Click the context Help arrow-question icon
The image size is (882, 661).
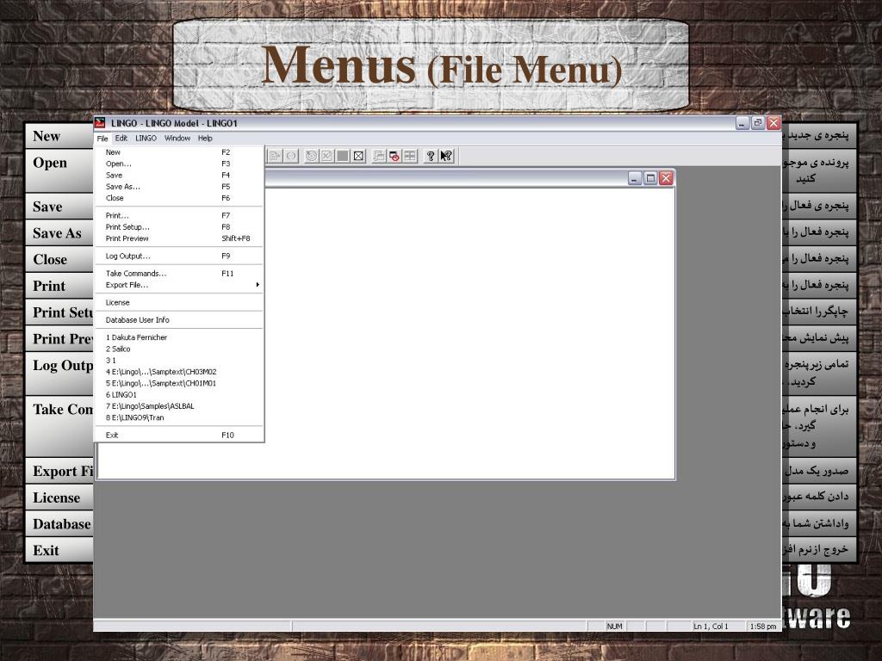[446, 156]
